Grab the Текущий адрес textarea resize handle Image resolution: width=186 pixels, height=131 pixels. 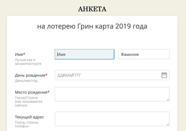click(x=168, y=124)
